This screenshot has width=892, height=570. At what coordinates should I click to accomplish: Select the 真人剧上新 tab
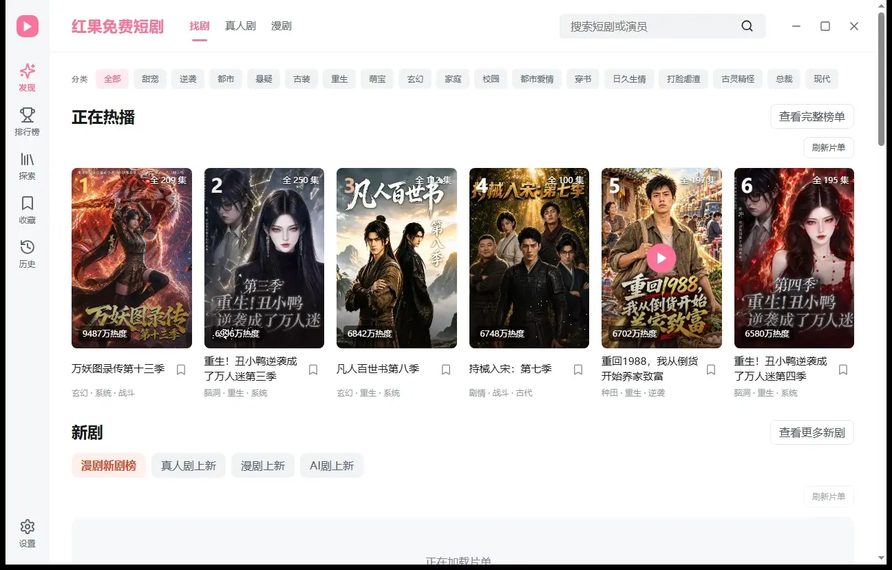tap(189, 466)
